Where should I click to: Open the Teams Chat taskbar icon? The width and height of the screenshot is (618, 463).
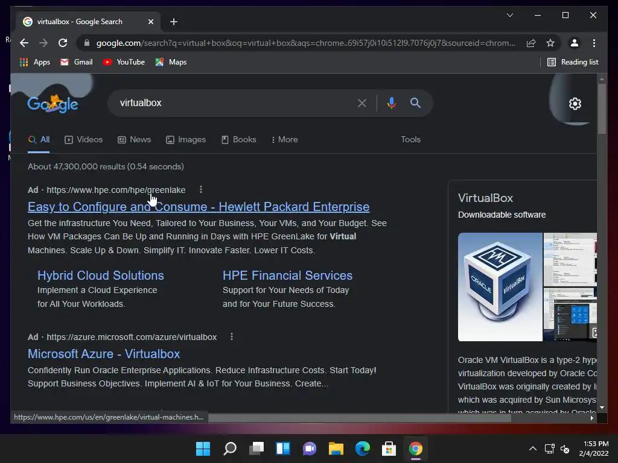tap(310, 449)
